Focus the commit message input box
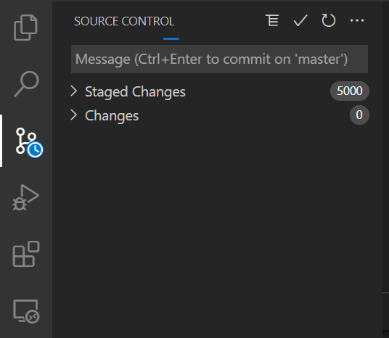 point(219,59)
